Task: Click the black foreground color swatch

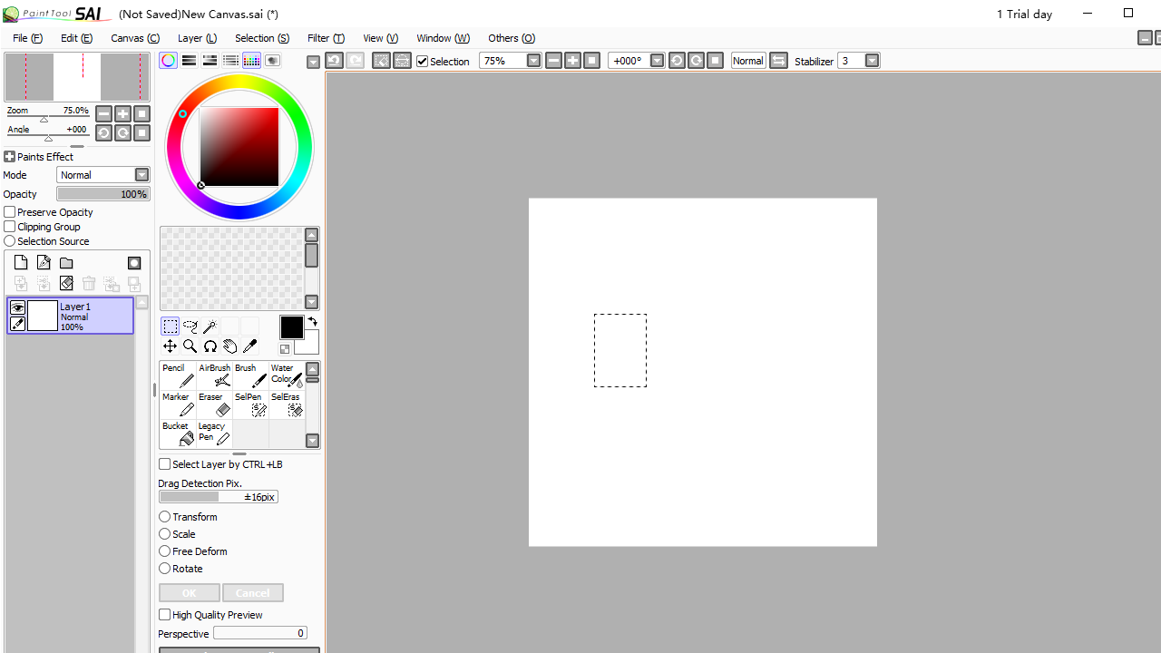Action: click(291, 326)
